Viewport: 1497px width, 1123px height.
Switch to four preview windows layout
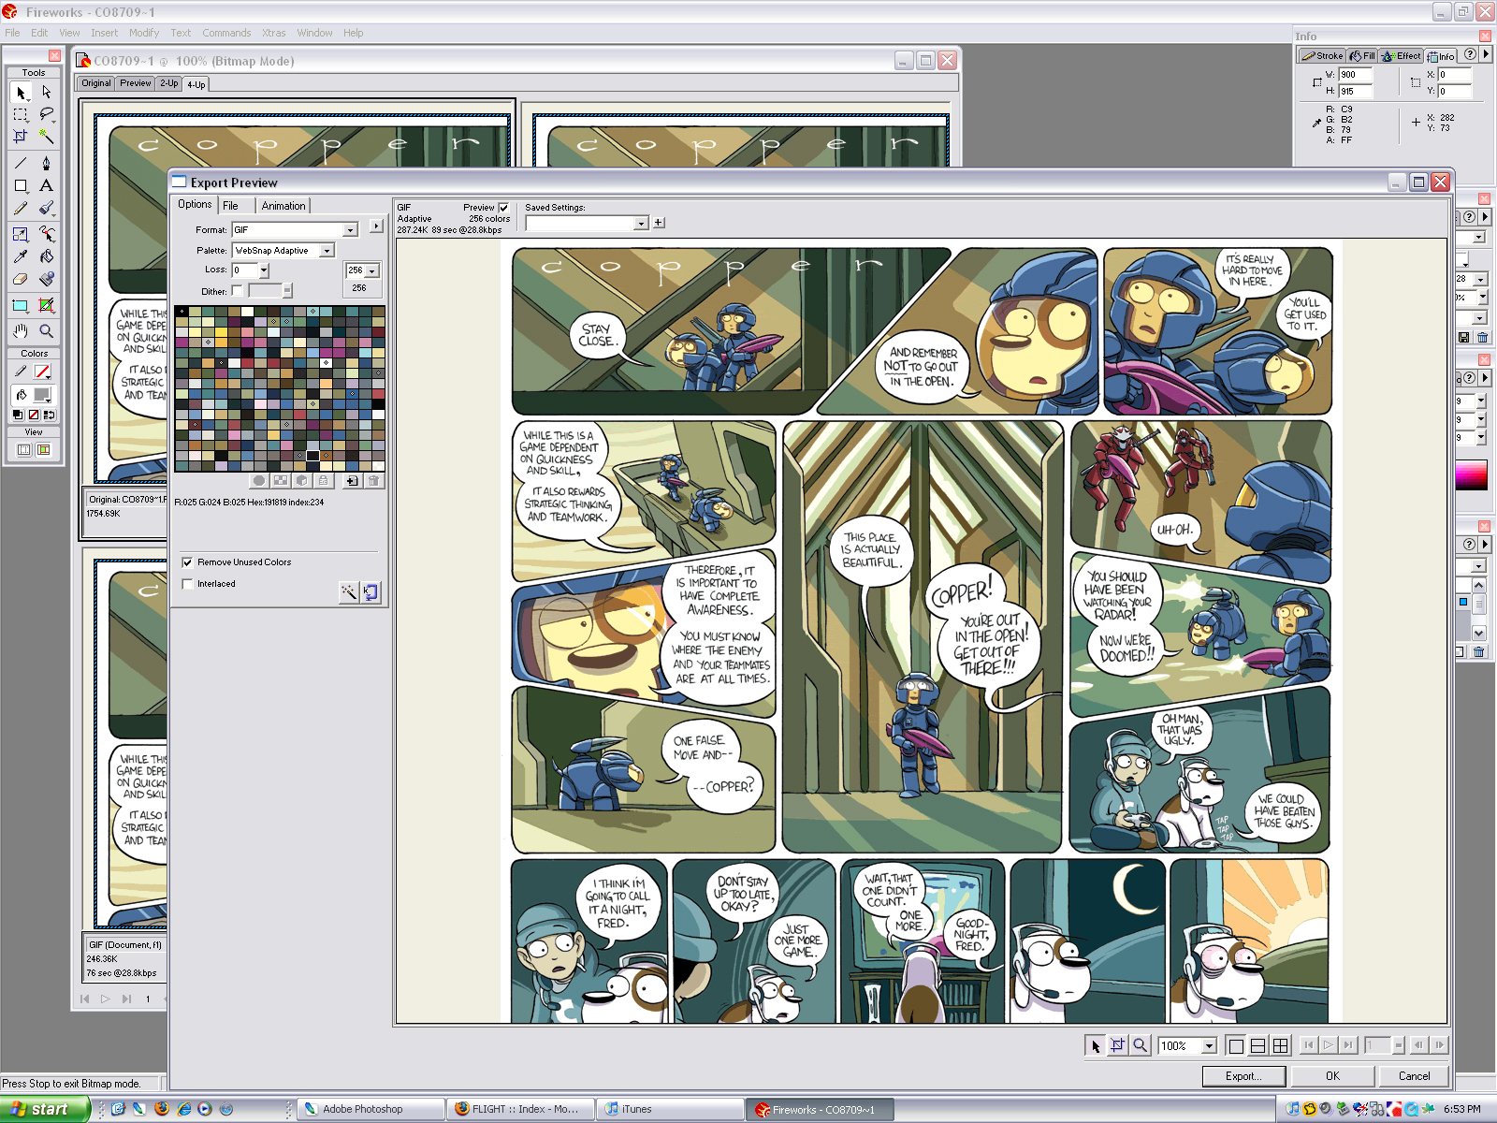point(1280,1045)
